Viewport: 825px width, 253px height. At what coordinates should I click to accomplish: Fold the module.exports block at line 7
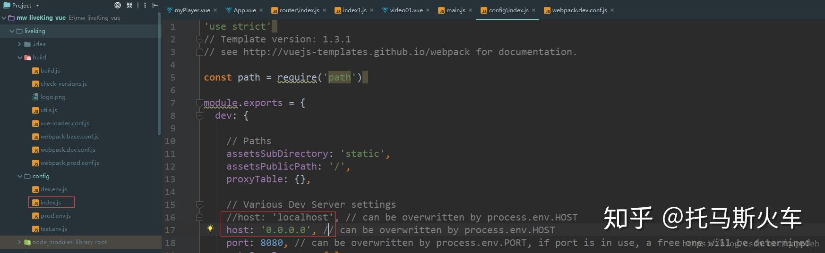pyautogui.click(x=199, y=103)
